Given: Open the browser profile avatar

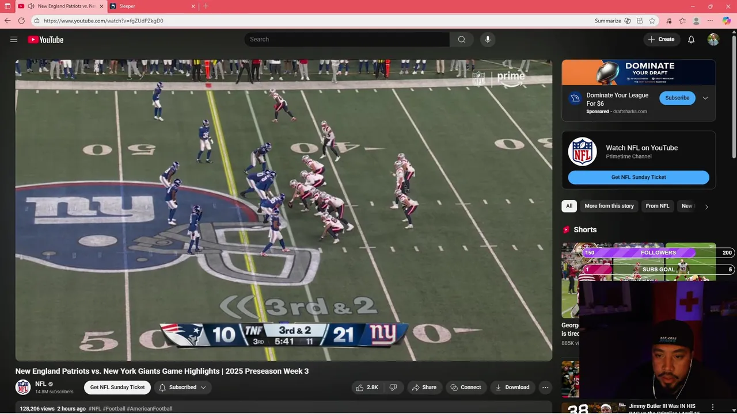Looking at the screenshot, I should pyautogui.click(x=696, y=21).
